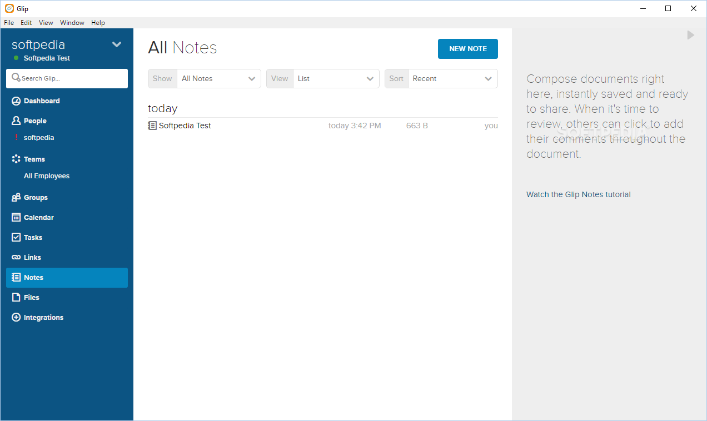Click the 'you' author text in note row
Viewport: 707px width, 421px height.
[491, 126]
